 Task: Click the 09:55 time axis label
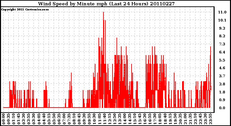tap(89, 119)
